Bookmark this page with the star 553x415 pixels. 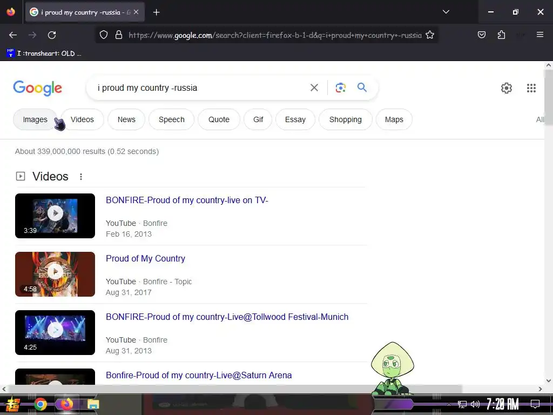click(x=429, y=35)
